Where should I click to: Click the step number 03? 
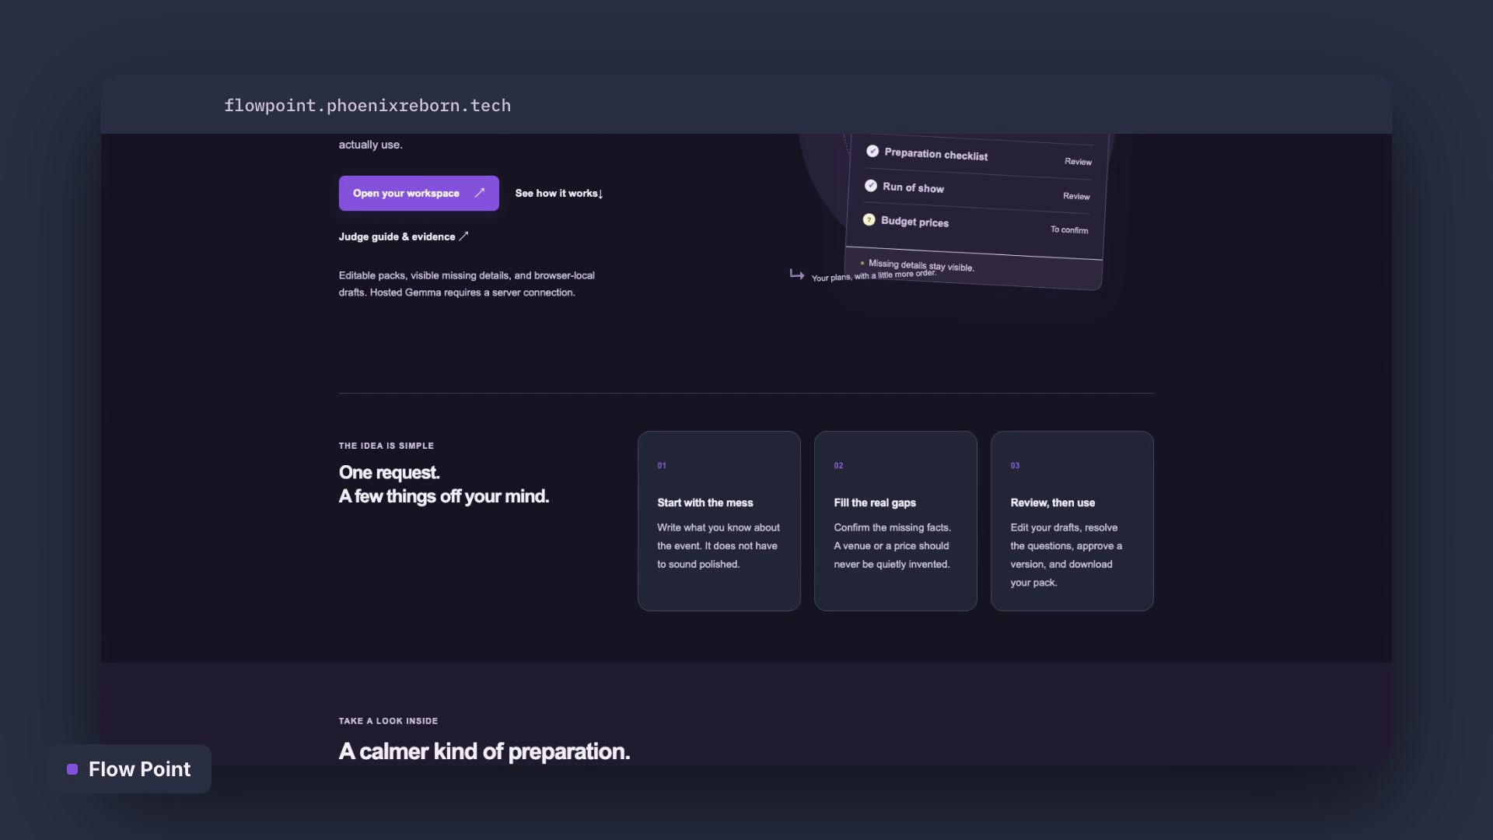1015,466
